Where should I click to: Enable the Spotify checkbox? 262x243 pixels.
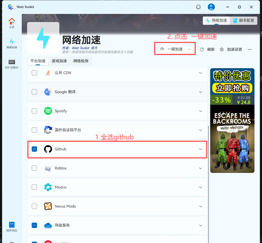tap(34, 111)
